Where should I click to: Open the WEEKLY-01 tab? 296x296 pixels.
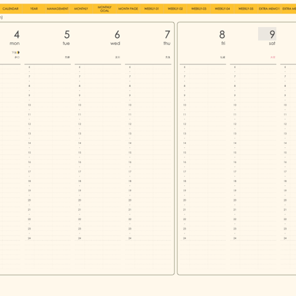151,9
